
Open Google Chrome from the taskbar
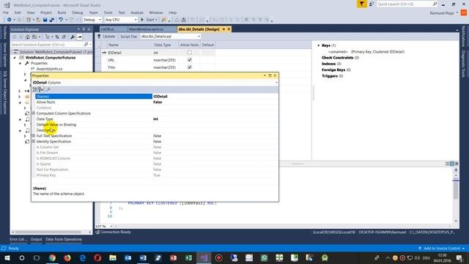[x=52, y=258]
